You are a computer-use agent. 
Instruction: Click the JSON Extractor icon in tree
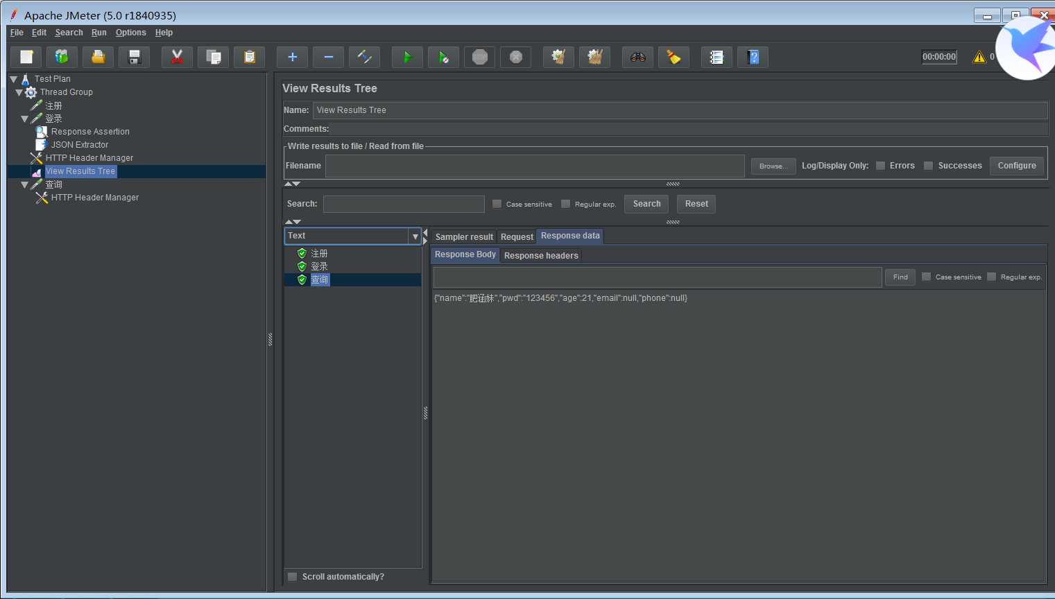tap(42, 145)
